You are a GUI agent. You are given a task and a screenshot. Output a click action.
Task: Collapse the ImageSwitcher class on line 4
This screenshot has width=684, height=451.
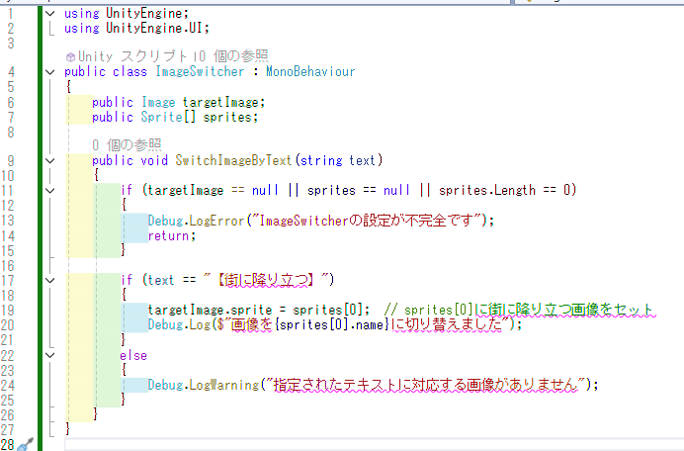50,72
